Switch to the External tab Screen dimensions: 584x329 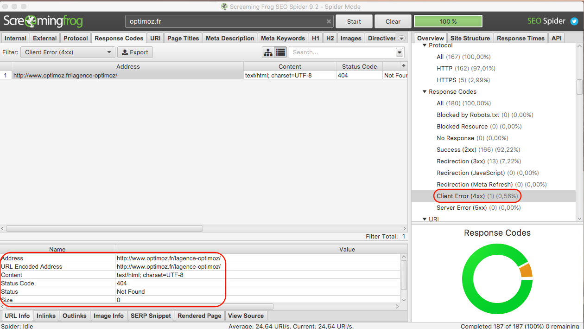[x=45, y=39]
